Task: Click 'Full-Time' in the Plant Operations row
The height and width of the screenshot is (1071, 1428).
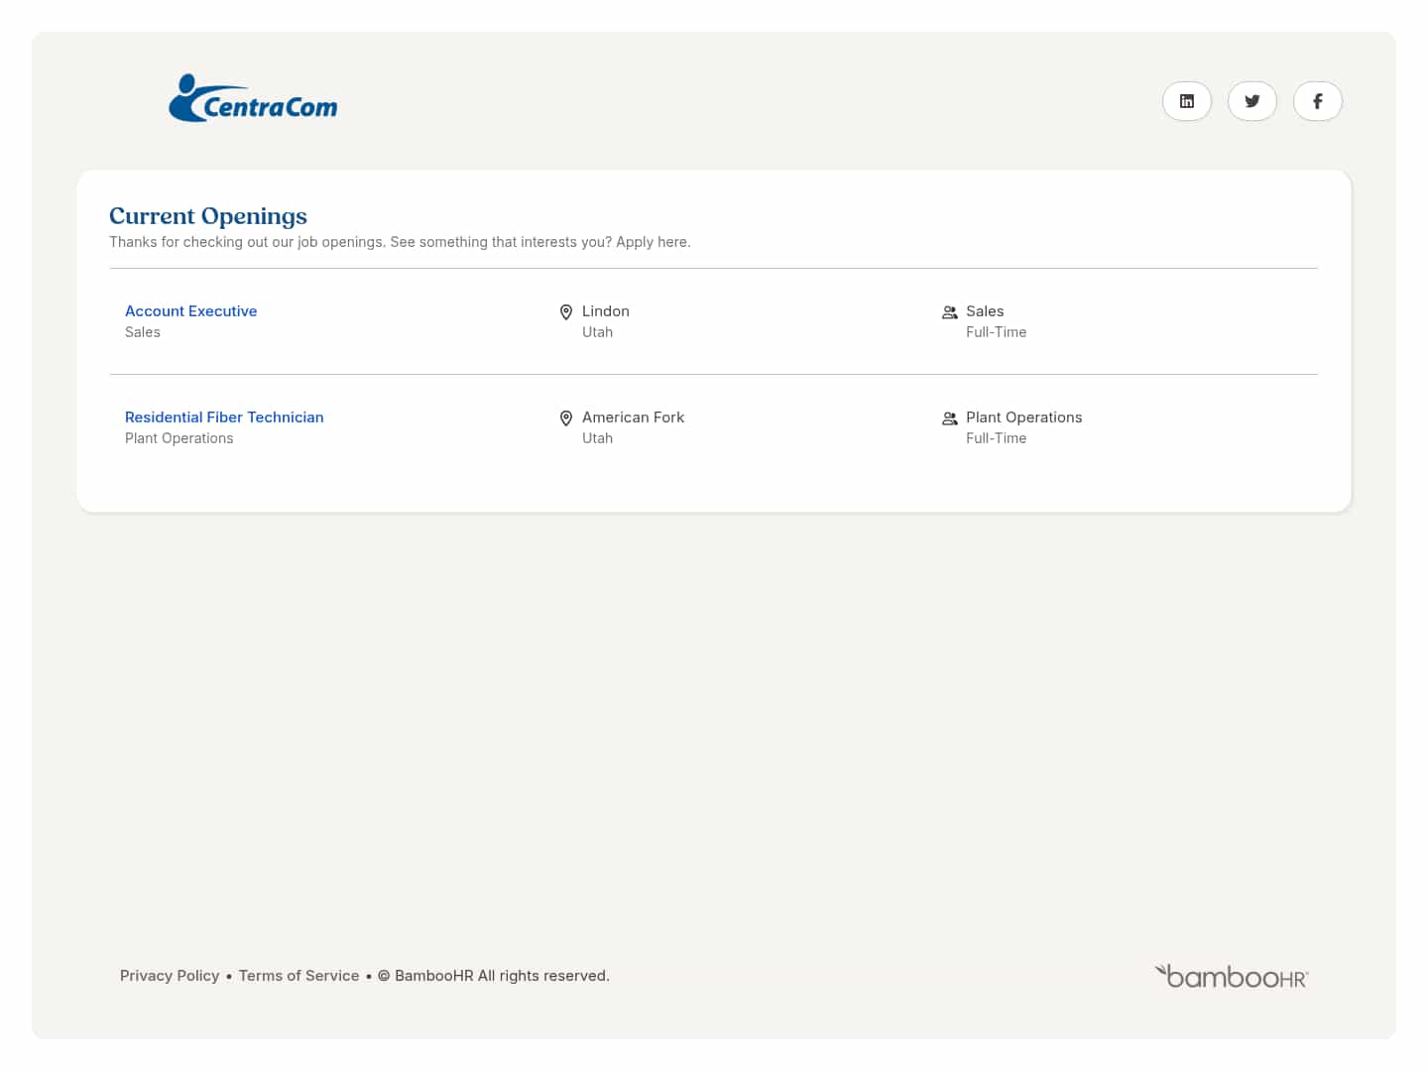Action: (997, 438)
